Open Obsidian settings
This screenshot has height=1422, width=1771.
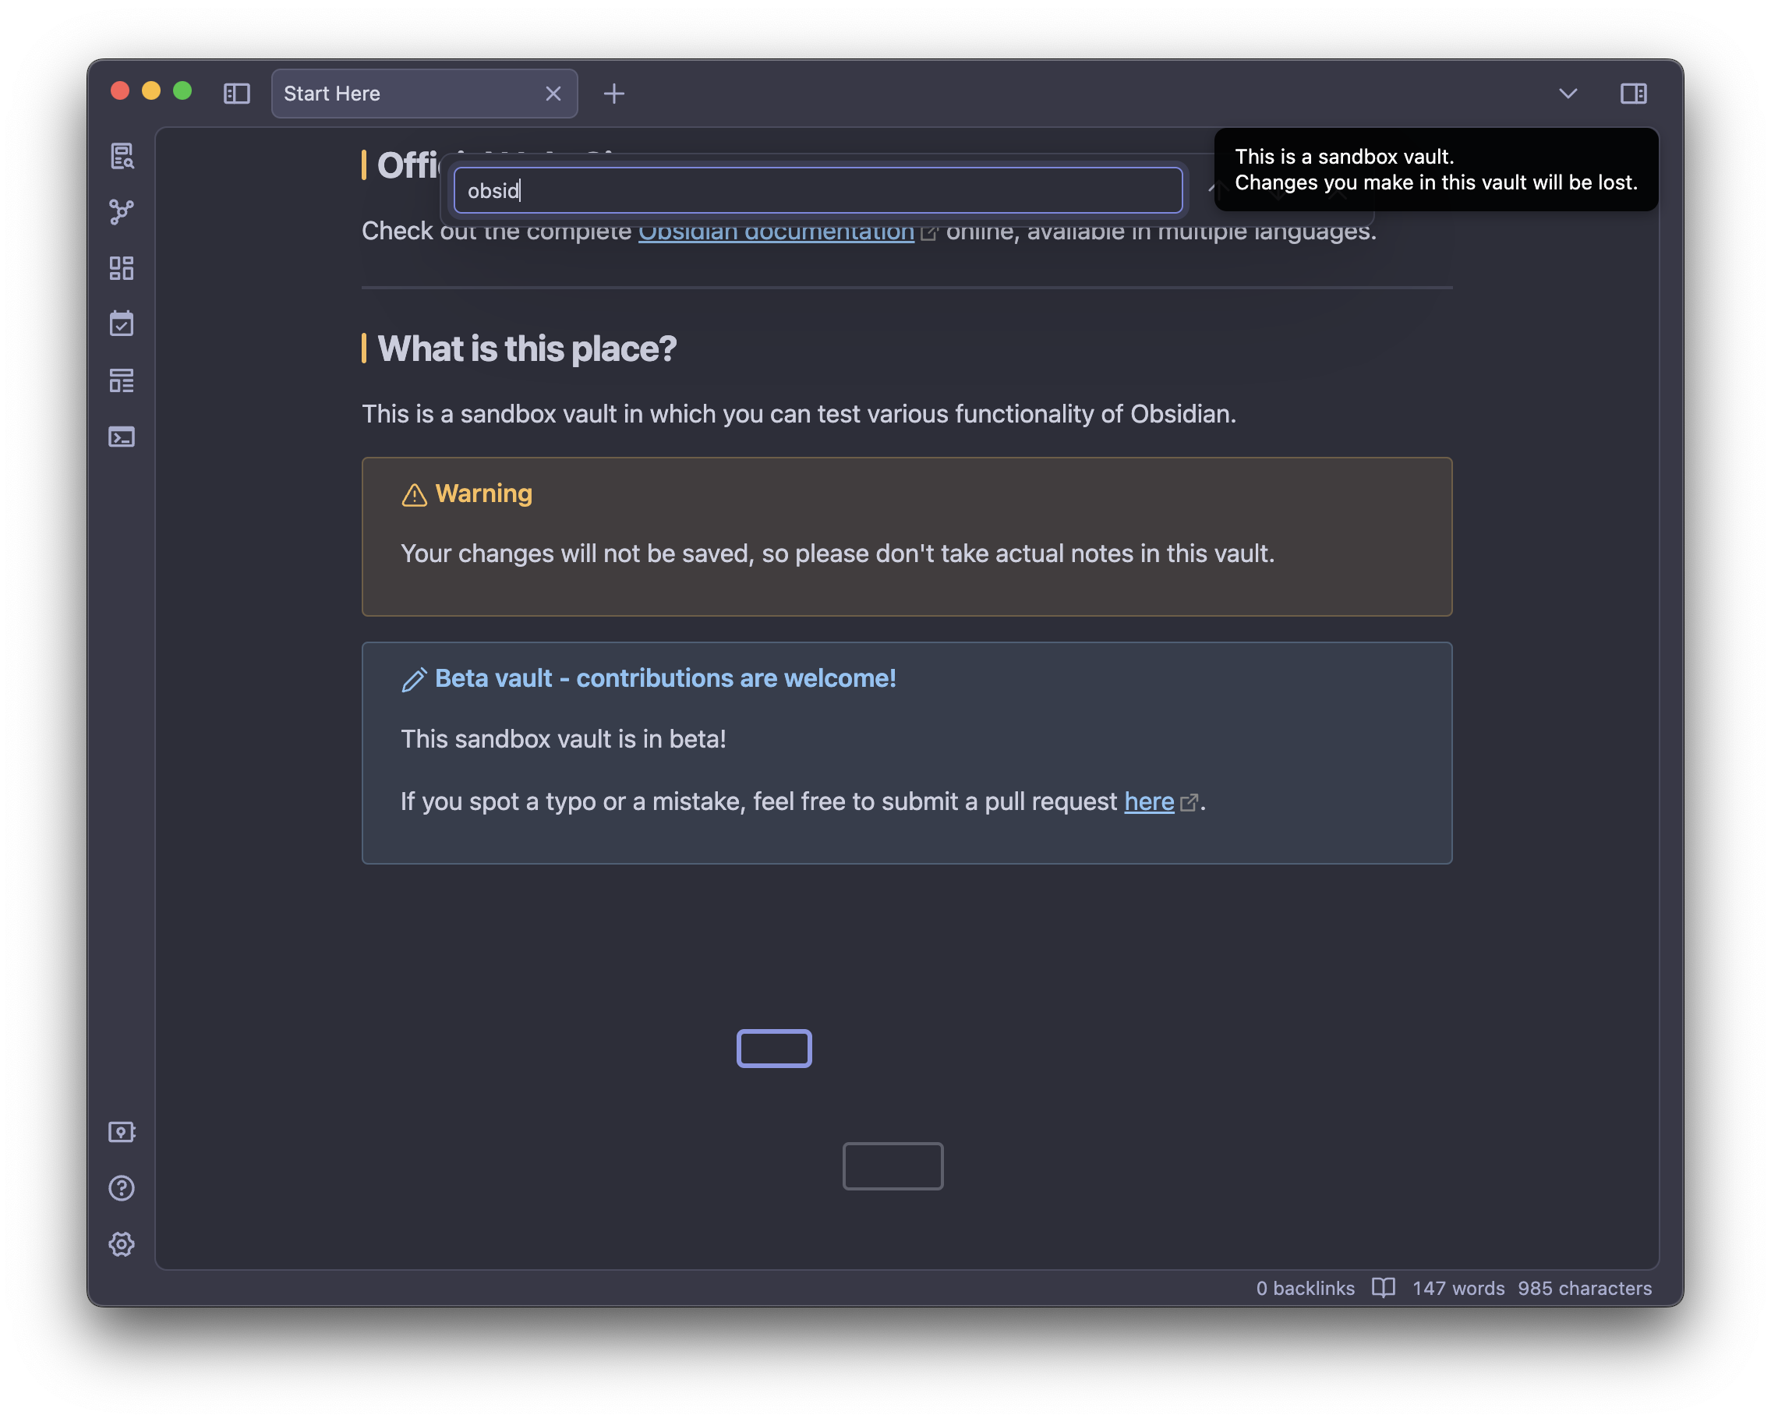122,1243
